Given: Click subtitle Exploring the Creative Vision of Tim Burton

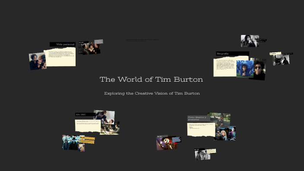Looking at the screenshot, I should pyautogui.click(x=152, y=93).
